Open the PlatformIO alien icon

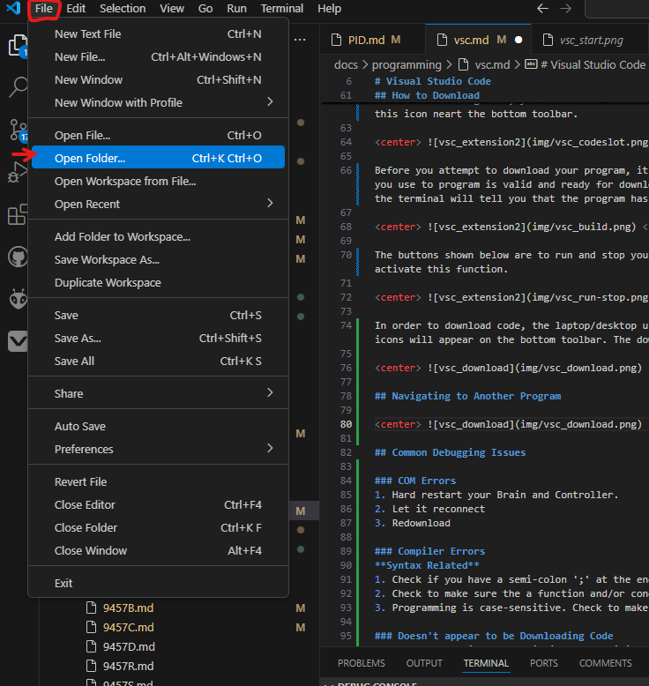pos(18,299)
